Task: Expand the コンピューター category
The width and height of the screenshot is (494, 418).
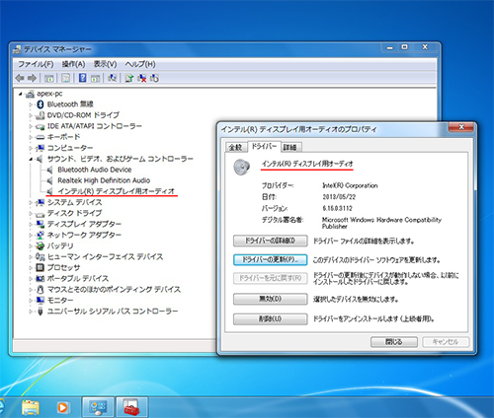Action: point(31,148)
